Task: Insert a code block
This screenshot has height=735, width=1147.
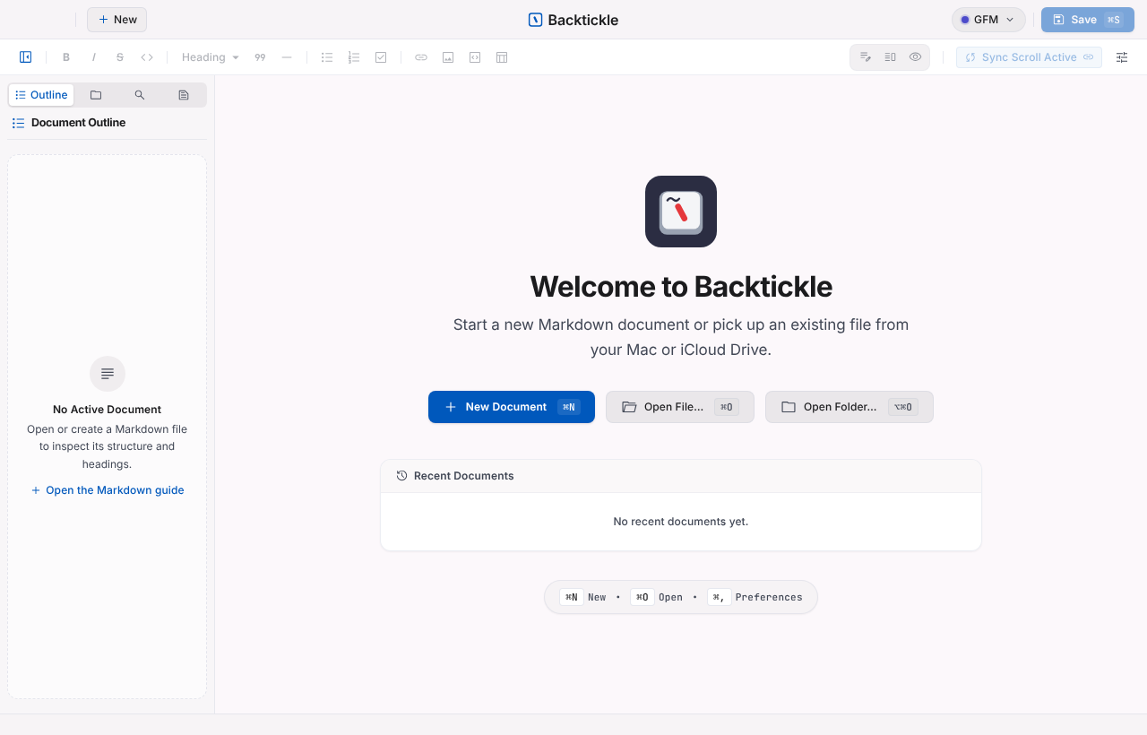Action: pos(475,57)
